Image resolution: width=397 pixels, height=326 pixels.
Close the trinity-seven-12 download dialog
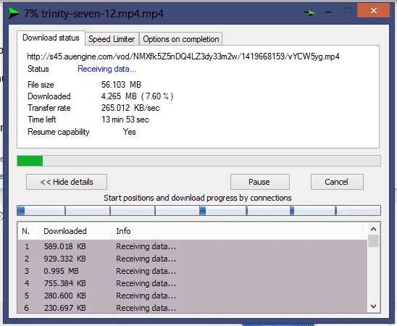click(373, 10)
